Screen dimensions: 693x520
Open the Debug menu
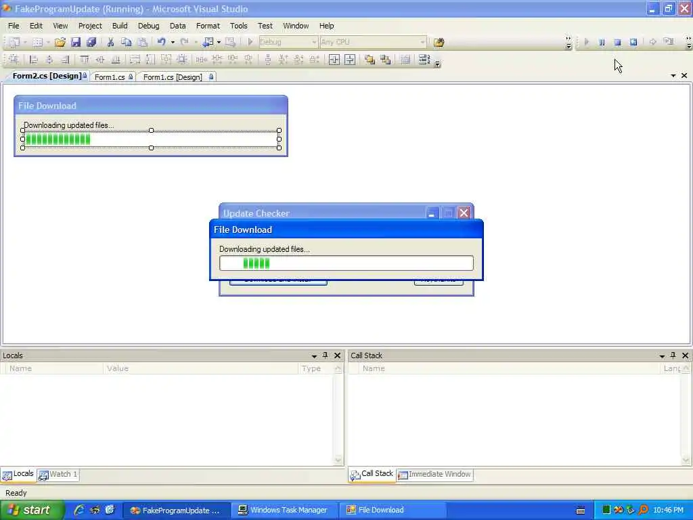point(148,26)
